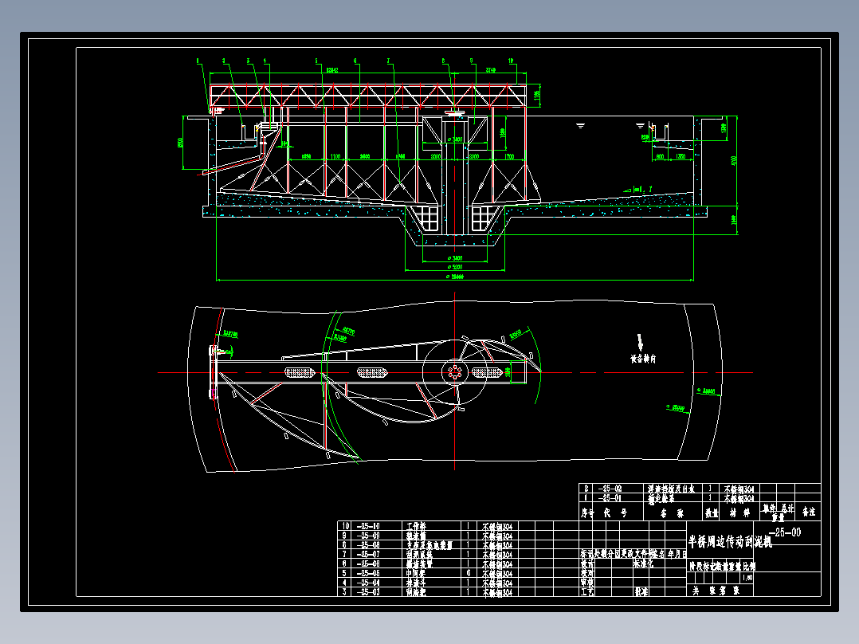Image resolution: width=859 pixels, height=644 pixels.
Task: Select part name "工作桥" in row 10
Action: (x=416, y=526)
